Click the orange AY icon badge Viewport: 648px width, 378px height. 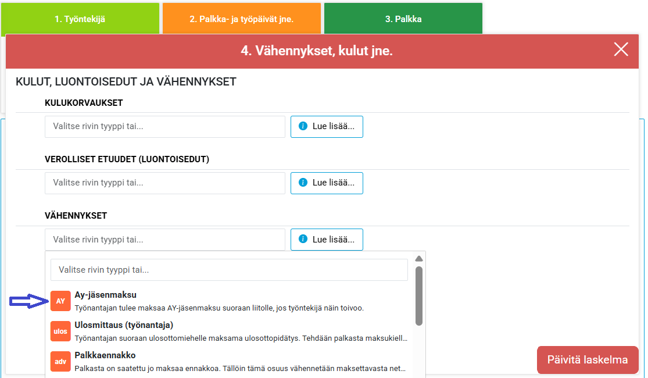coord(60,301)
